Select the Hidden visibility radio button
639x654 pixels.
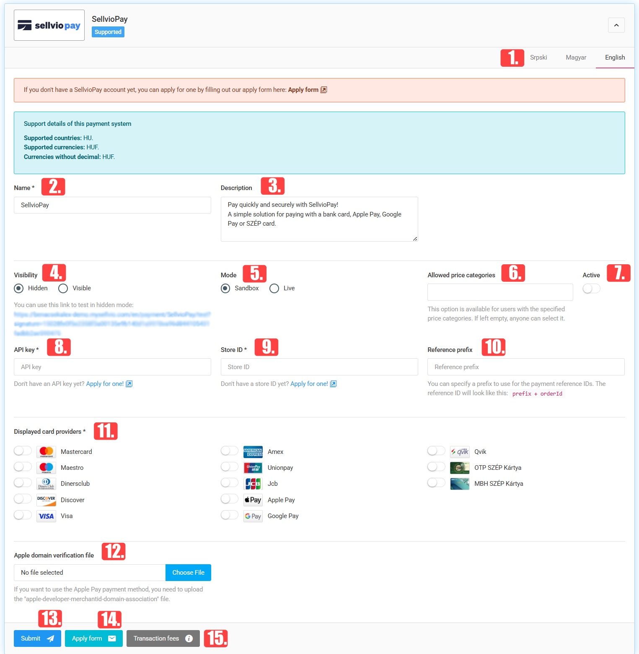19,288
